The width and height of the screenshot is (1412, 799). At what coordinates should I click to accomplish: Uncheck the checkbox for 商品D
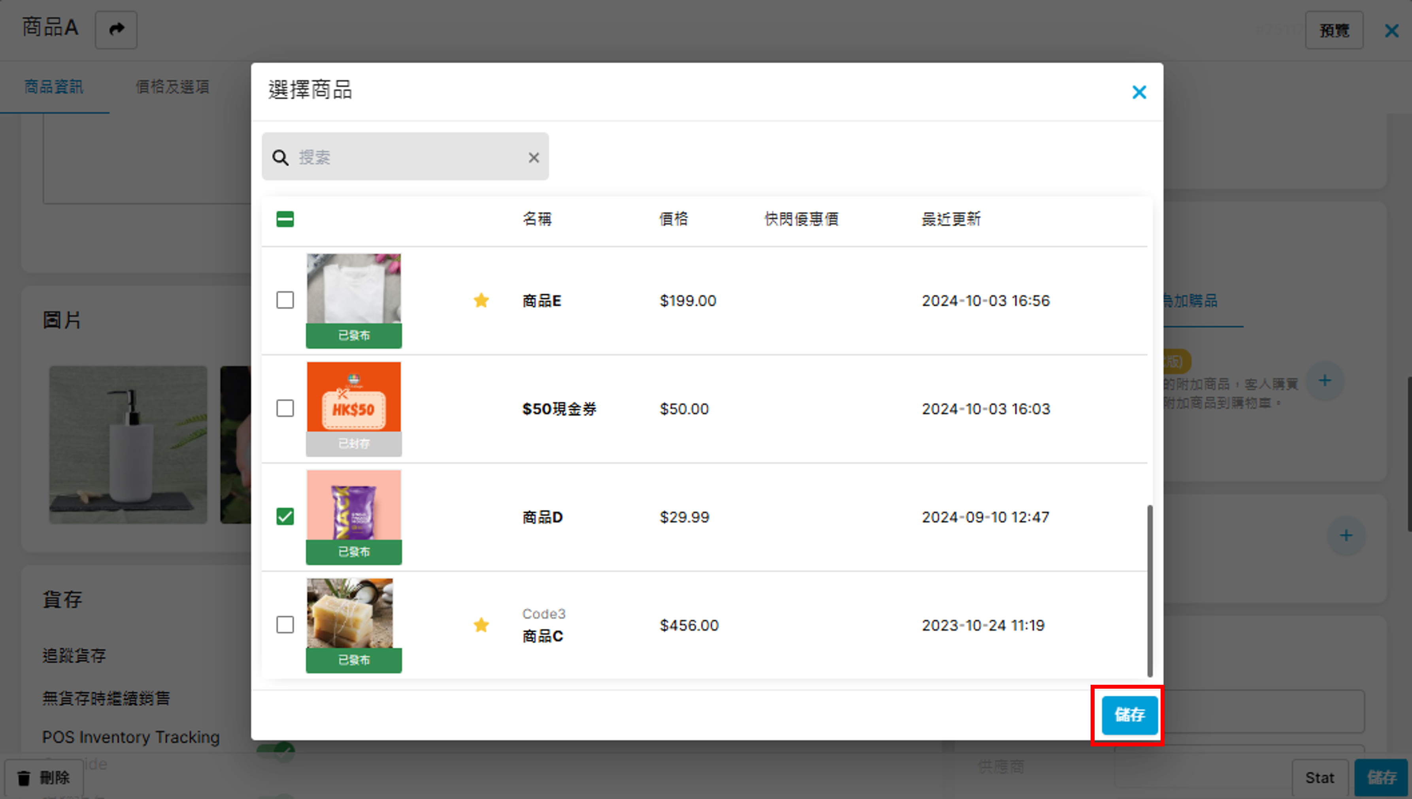coord(285,516)
